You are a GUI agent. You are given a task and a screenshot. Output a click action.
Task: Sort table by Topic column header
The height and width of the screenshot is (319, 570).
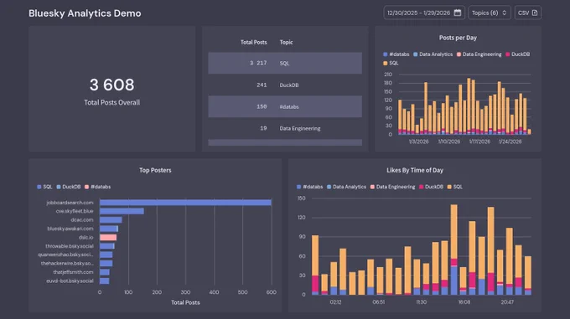(x=286, y=42)
